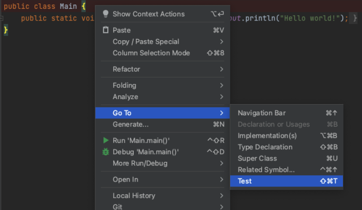Choose Generate... from the context menu
The height and width of the screenshot is (210, 362).
[x=130, y=124]
